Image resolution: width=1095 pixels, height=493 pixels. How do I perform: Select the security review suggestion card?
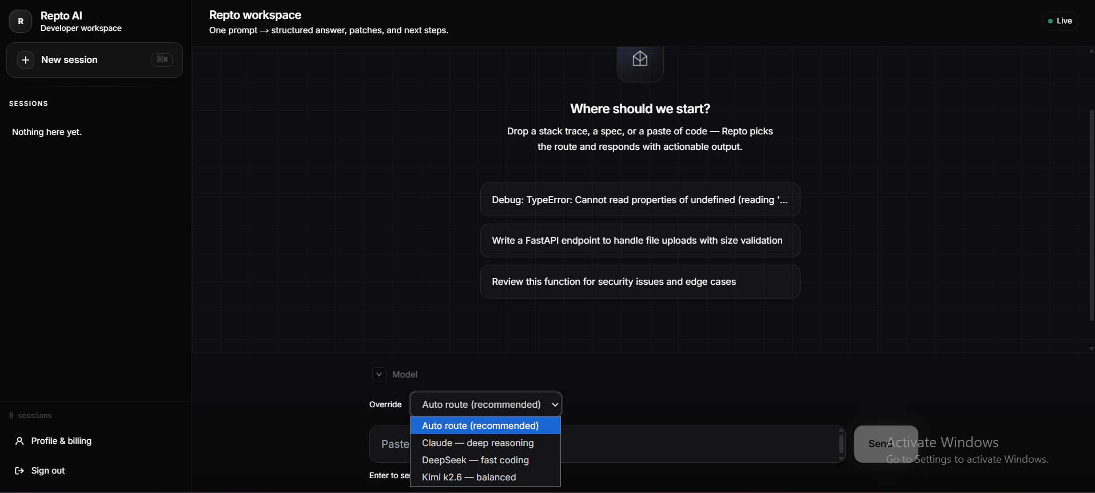click(640, 282)
